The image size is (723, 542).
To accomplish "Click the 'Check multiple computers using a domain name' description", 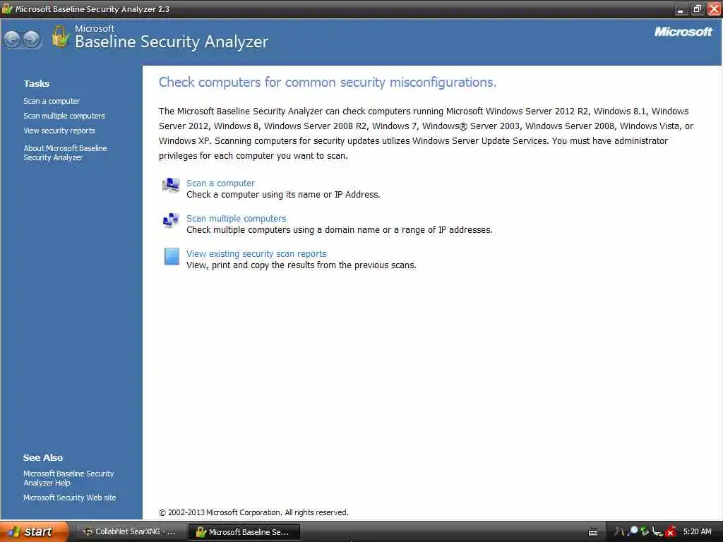I will [340, 229].
